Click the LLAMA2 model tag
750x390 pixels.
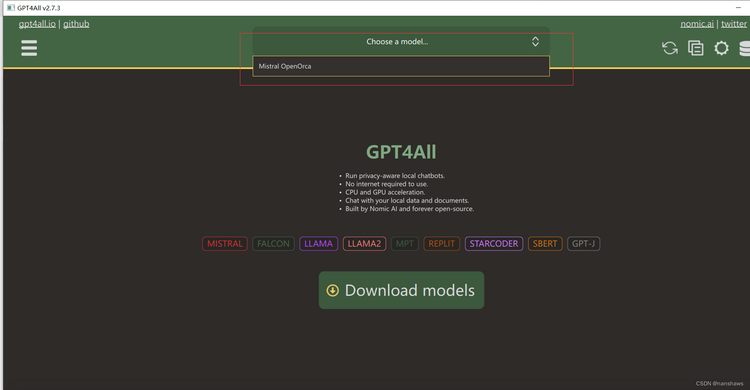364,244
